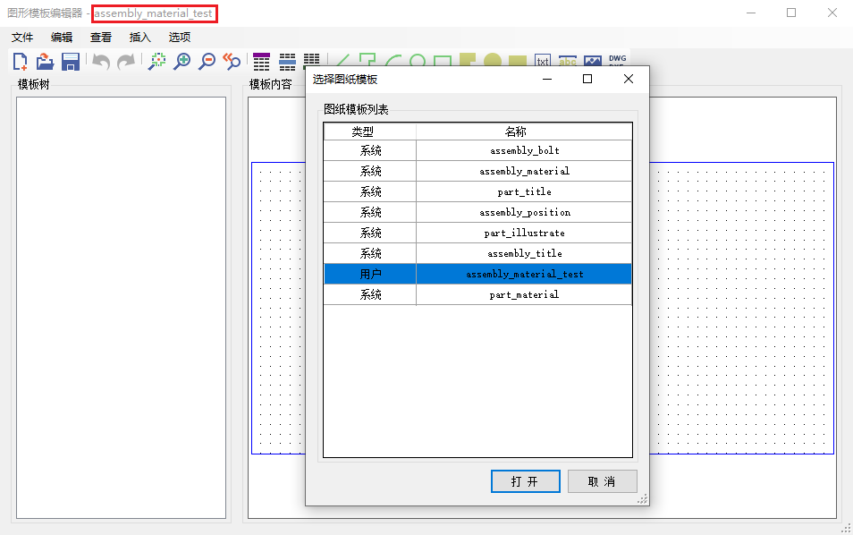The width and height of the screenshot is (853, 535).
Task: Select the polyline drawing tool
Action: (367, 59)
